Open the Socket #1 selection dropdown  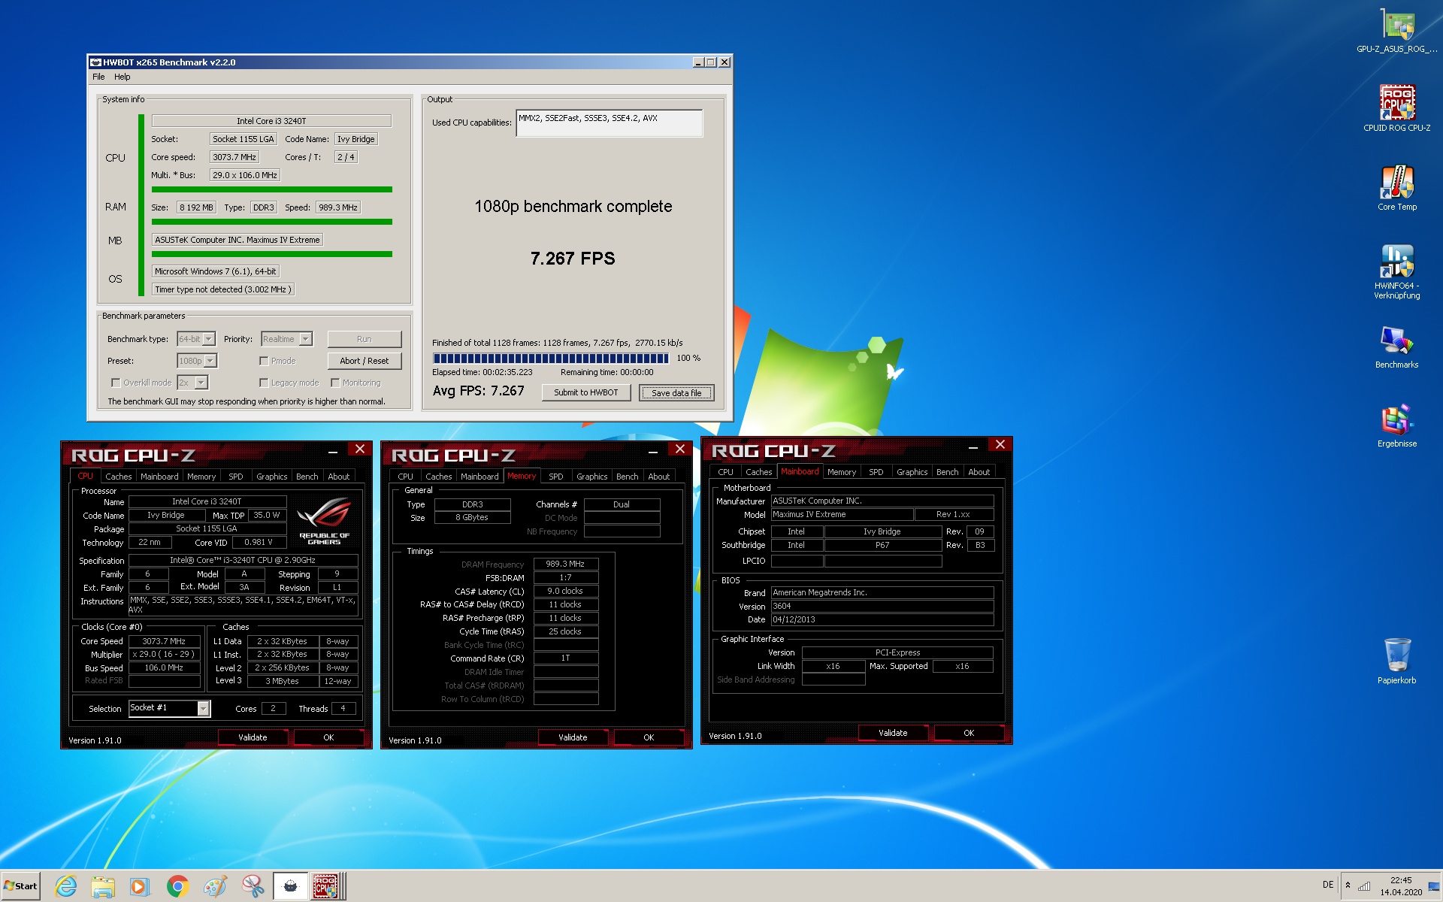(169, 708)
